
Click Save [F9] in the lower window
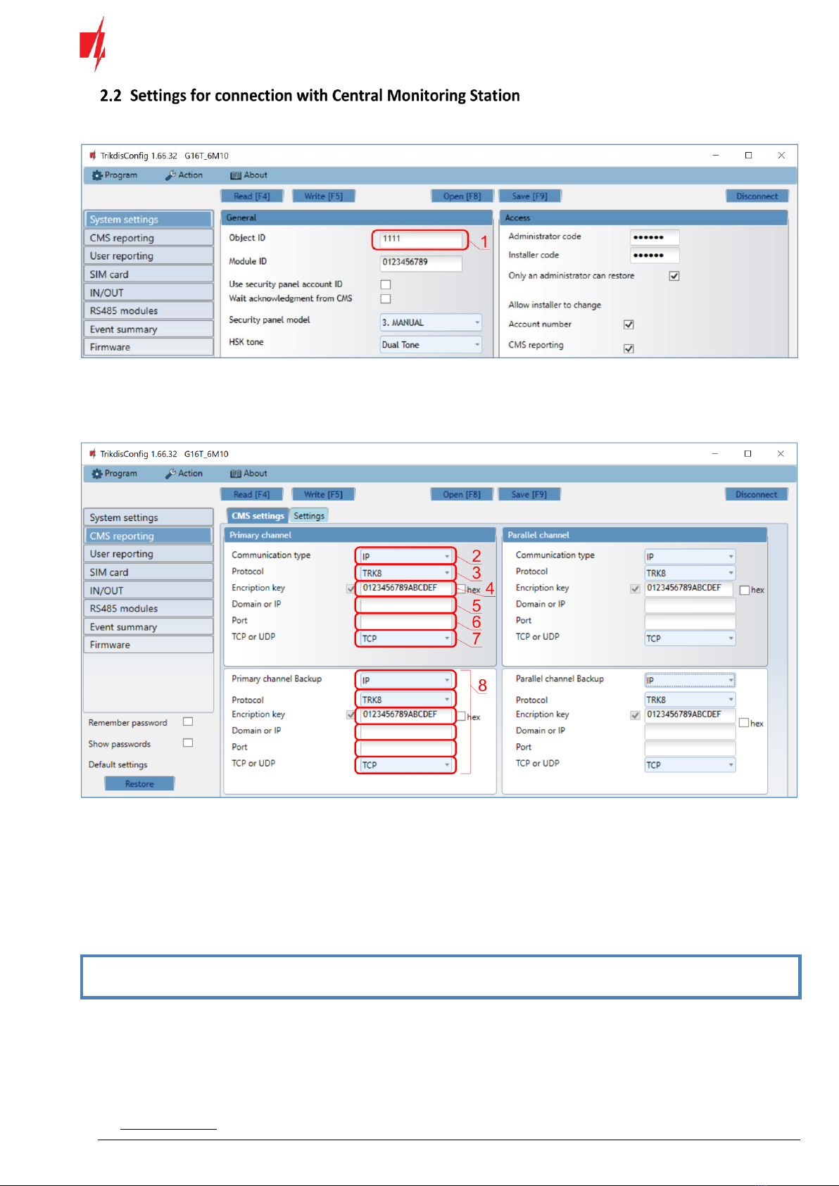click(529, 495)
